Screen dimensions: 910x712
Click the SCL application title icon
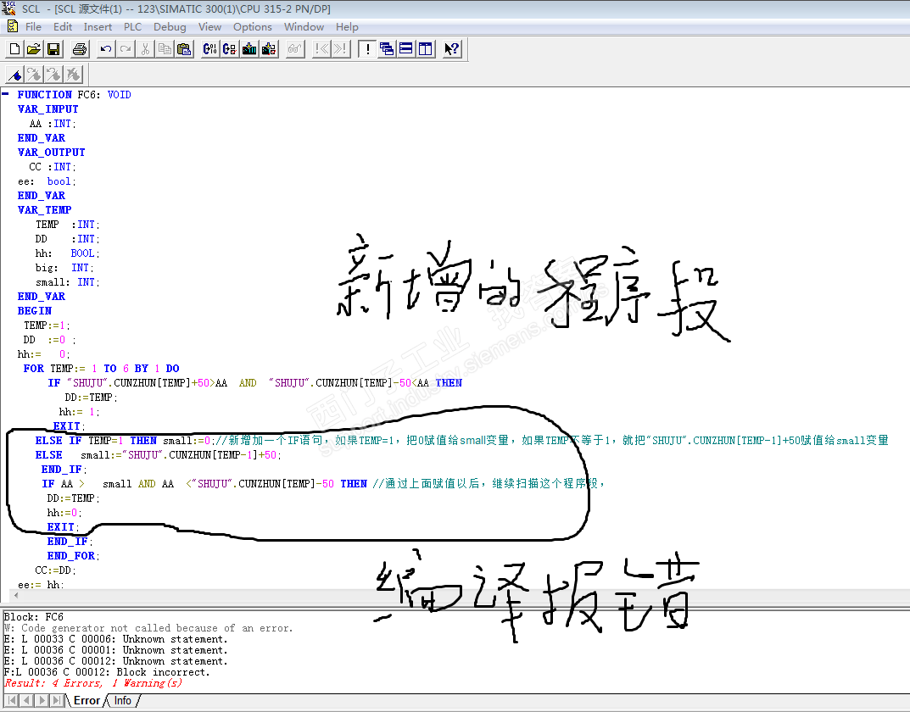coord(8,8)
